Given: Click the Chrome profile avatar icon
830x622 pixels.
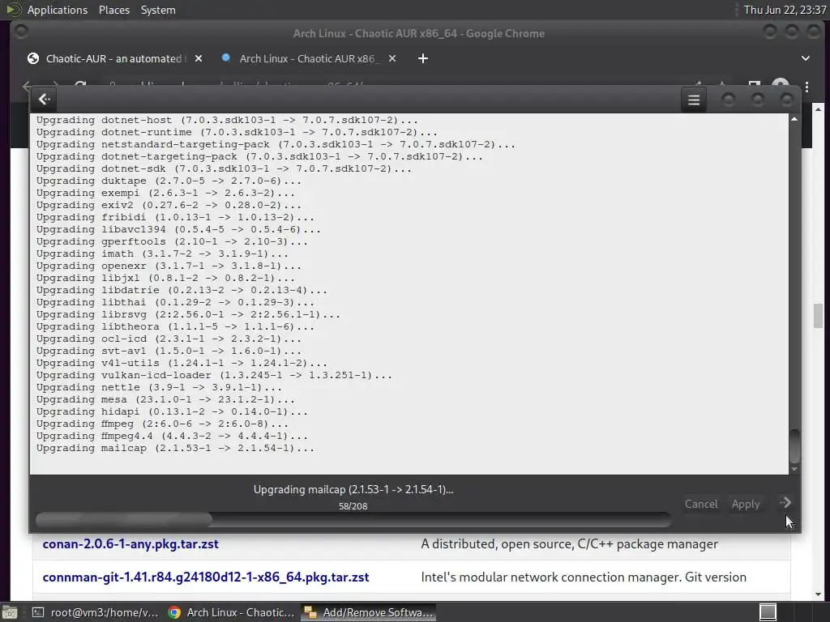Looking at the screenshot, I should tap(781, 84).
